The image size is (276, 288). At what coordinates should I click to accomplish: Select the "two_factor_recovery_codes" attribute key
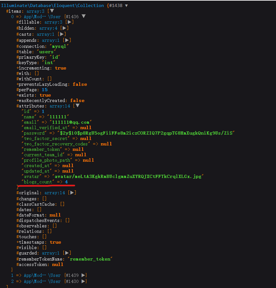pos(56,144)
